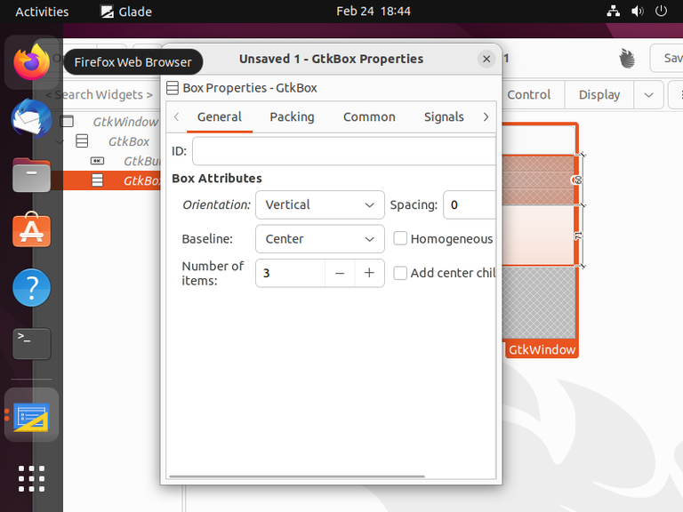Open Thunderbird Mail from the dock
The height and width of the screenshot is (512, 683).
tap(31, 118)
